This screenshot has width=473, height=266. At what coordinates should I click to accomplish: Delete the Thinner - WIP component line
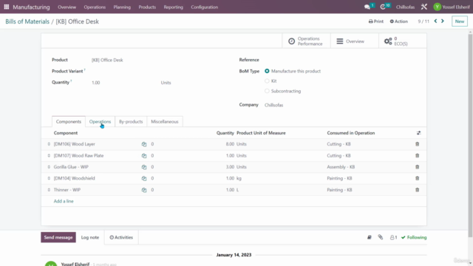(417, 190)
